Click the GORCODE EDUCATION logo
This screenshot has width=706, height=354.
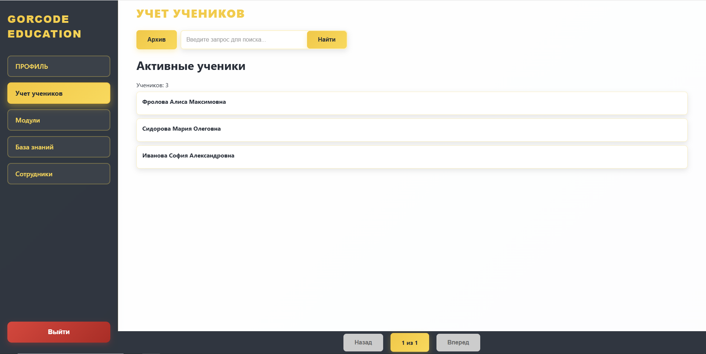point(44,26)
